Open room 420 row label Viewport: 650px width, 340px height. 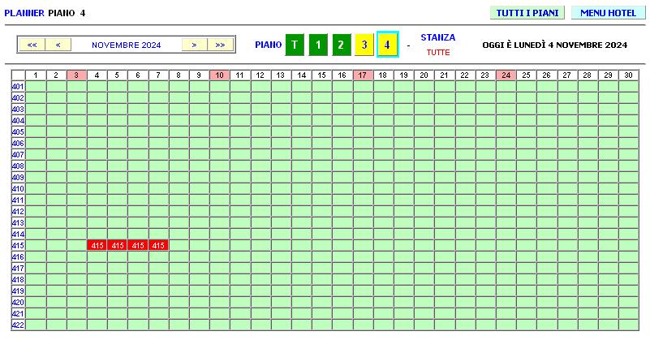(18, 303)
